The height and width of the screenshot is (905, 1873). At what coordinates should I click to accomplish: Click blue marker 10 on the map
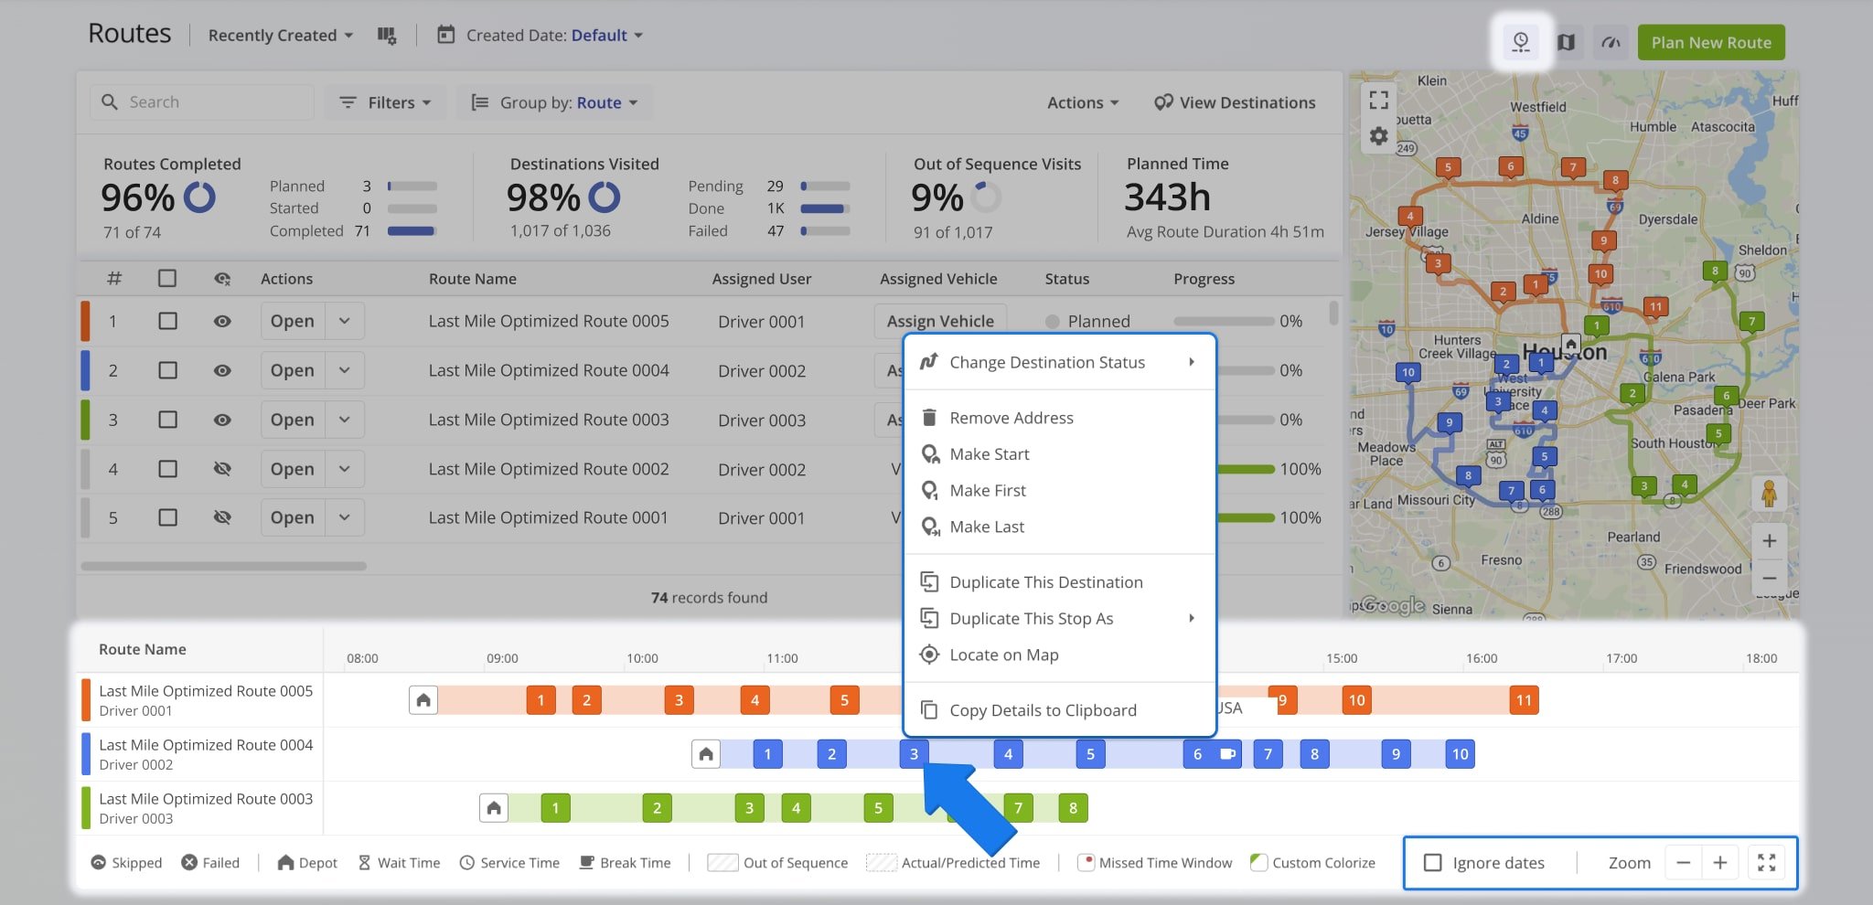(x=1407, y=373)
